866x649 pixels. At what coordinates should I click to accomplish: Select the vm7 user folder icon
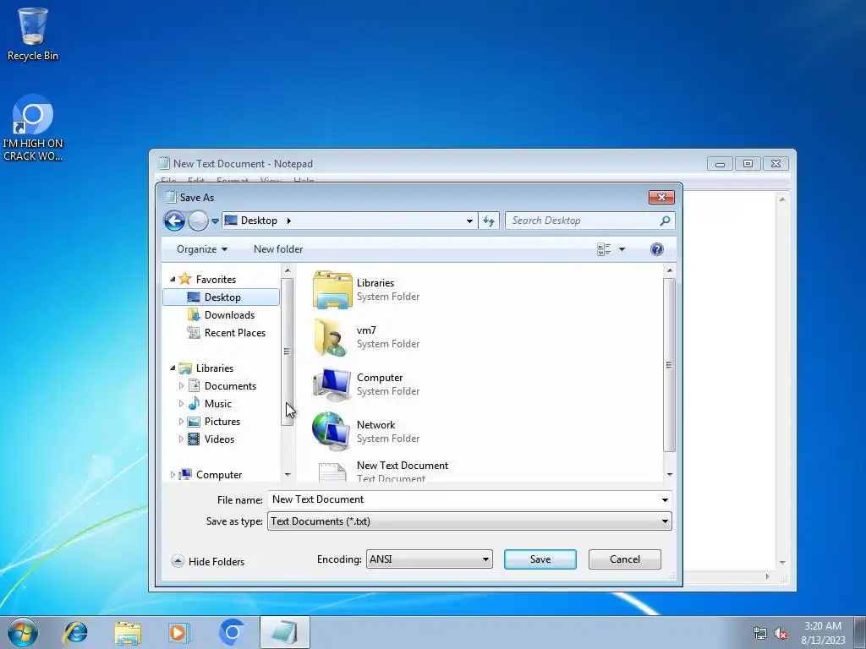(x=331, y=336)
